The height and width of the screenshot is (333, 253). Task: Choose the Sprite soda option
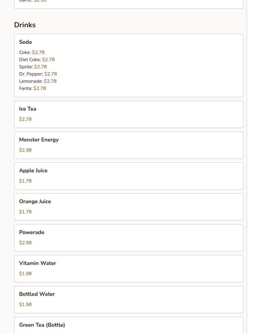[x=33, y=67]
